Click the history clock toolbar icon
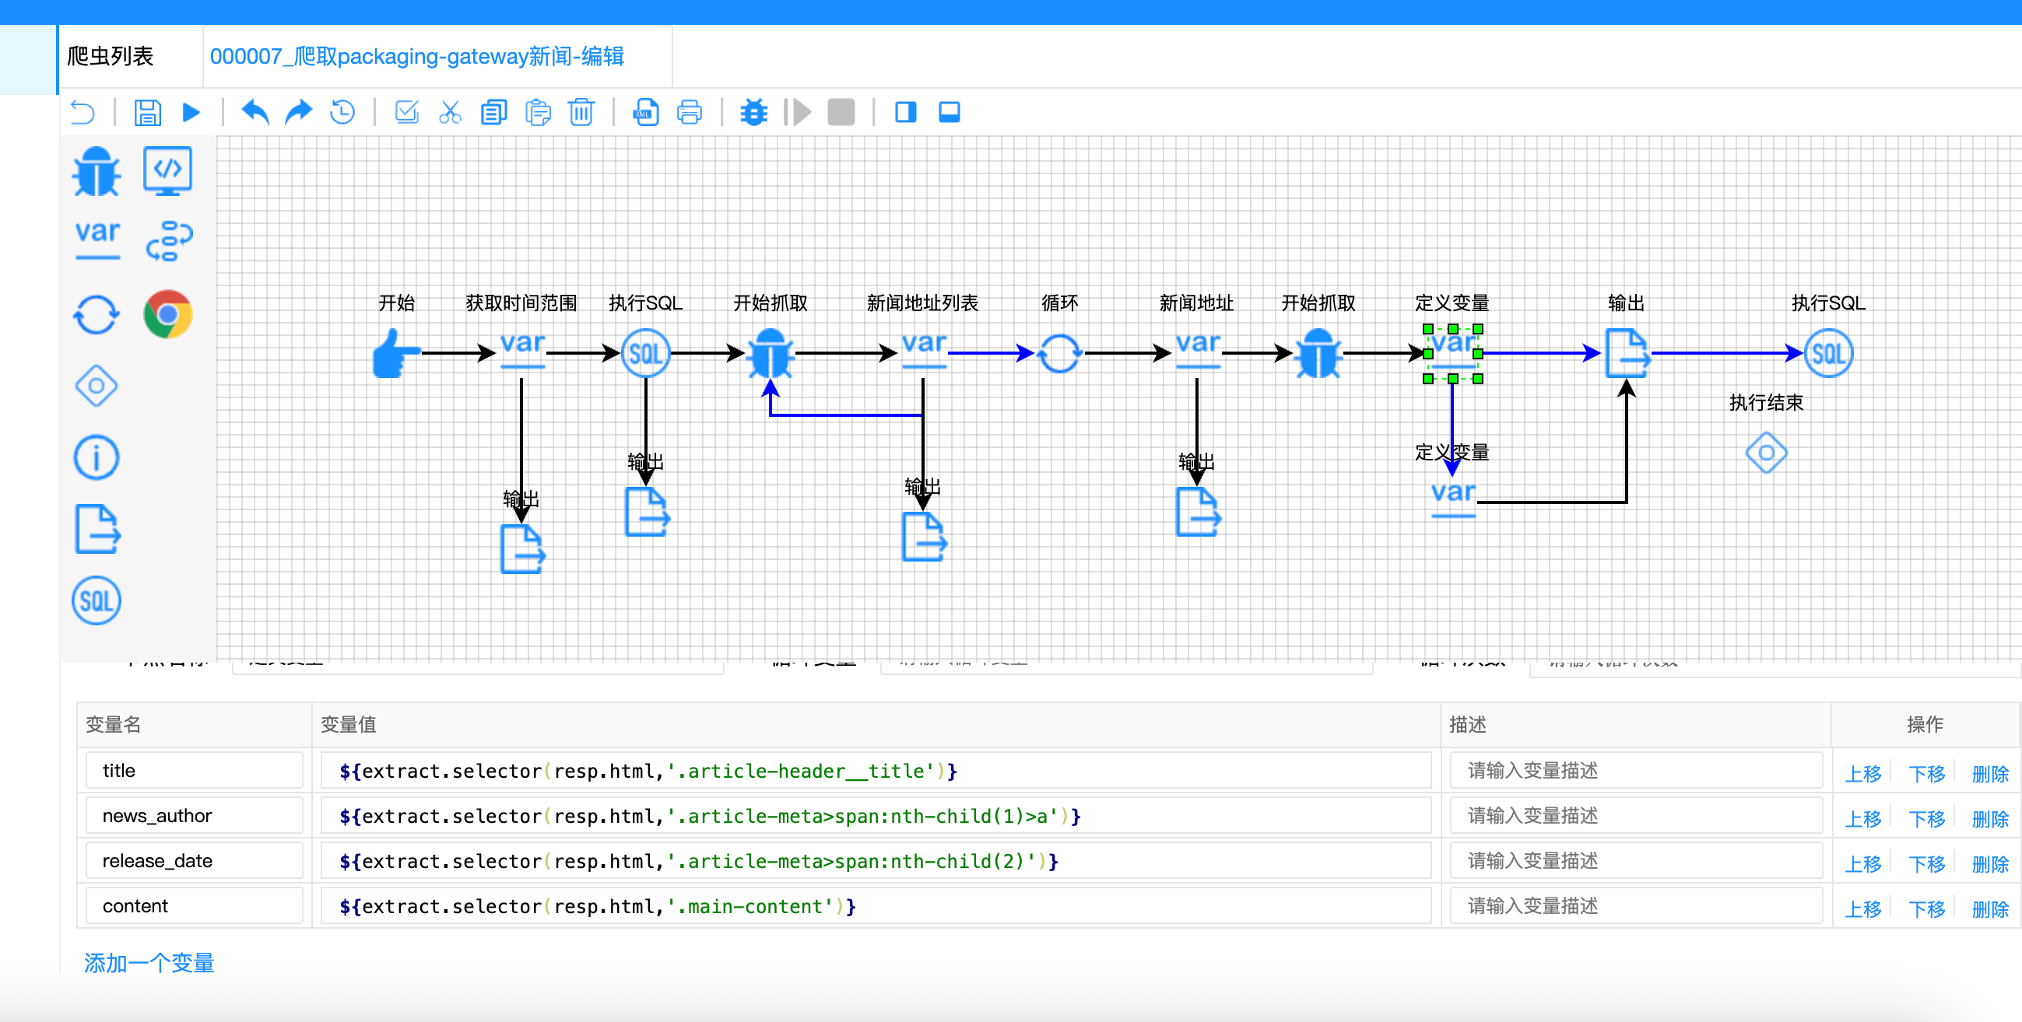 [342, 113]
